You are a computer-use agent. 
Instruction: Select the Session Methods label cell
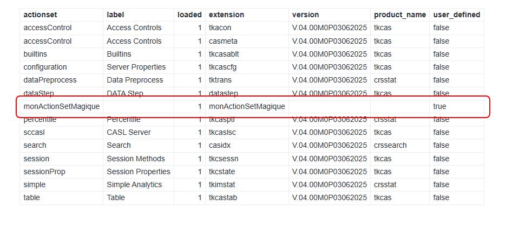pyautogui.click(x=136, y=159)
